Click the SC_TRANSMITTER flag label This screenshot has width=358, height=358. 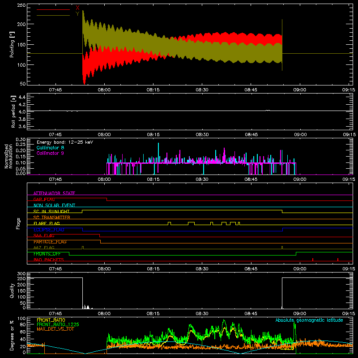click(x=52, y=217)
